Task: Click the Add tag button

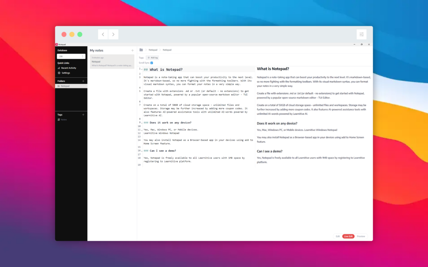Action: [x=152, y=58]
